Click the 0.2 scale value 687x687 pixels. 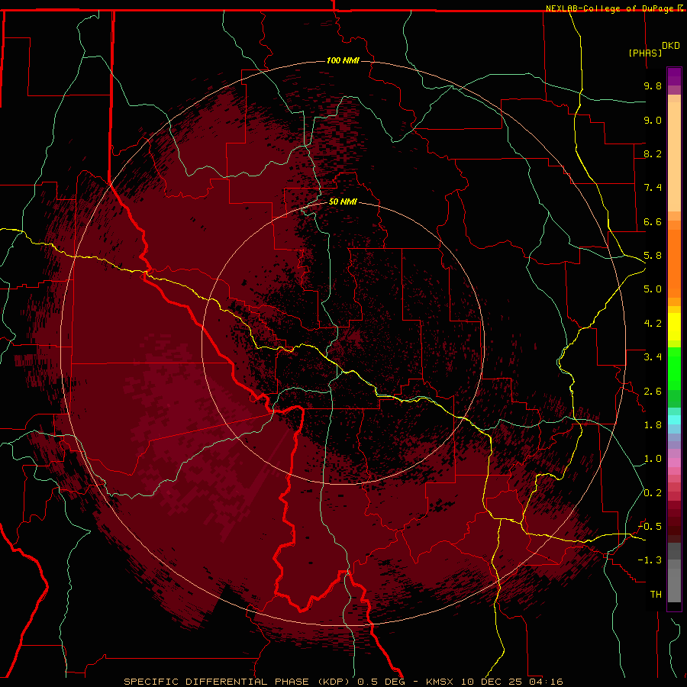point(653,493)
